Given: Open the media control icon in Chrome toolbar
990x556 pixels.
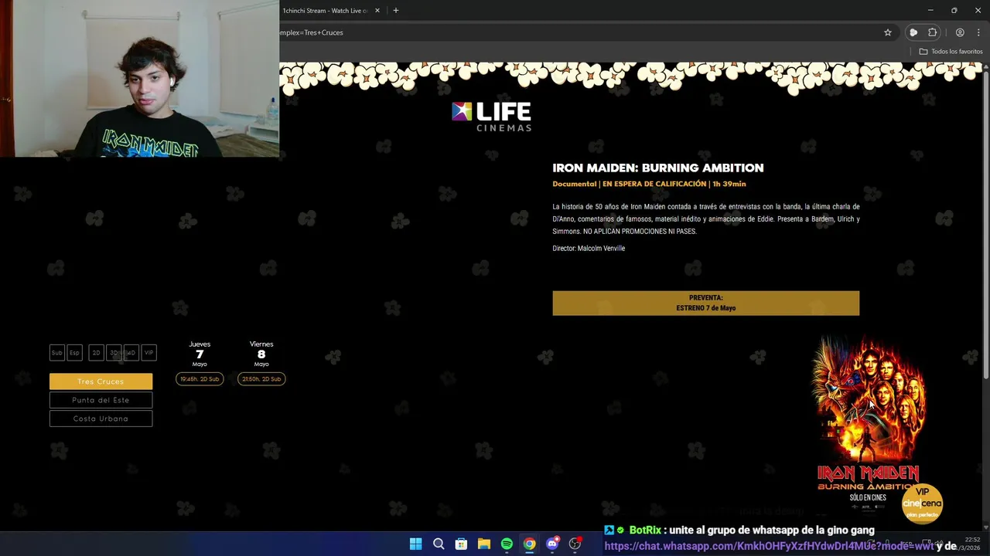Looking at the screenshot, I should point(913,32).
